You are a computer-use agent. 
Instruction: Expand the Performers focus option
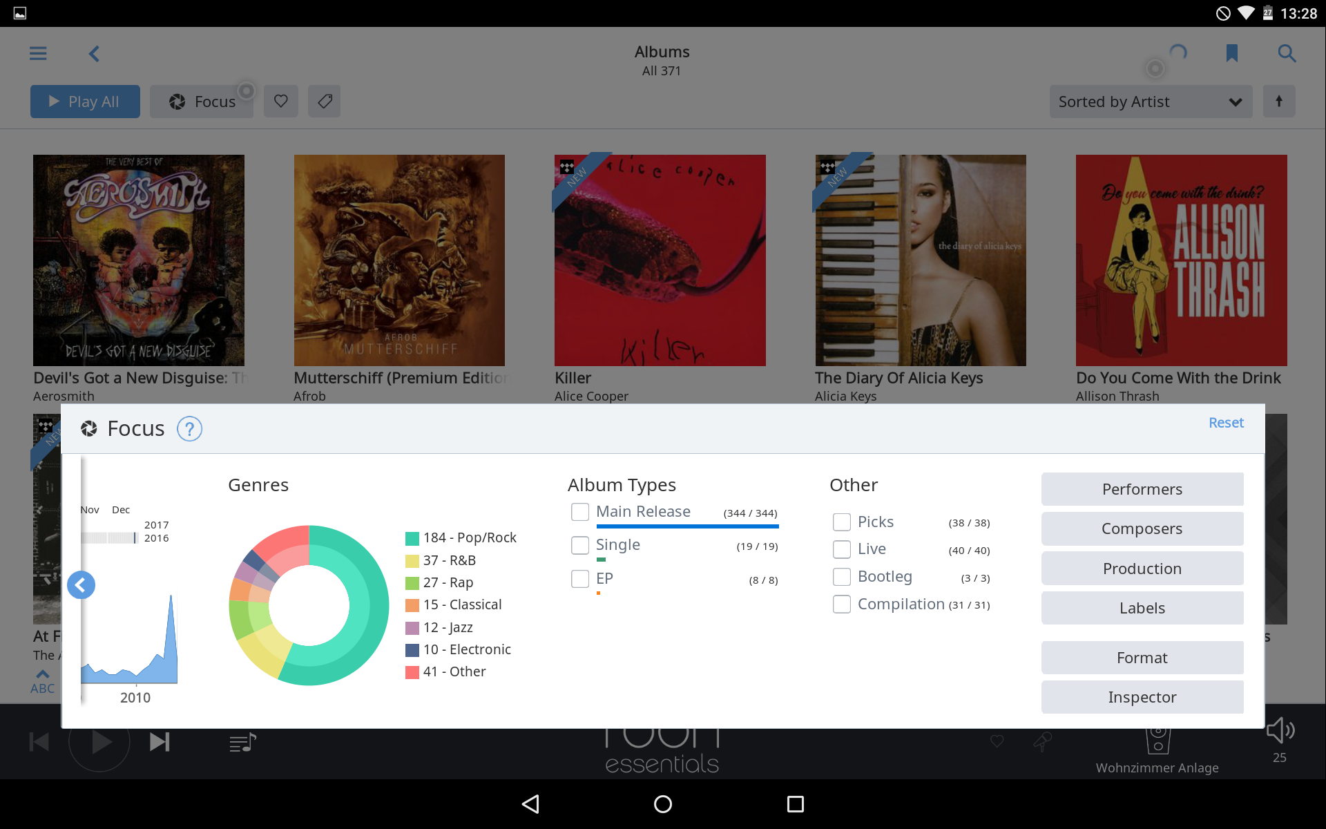(1142, 489)
